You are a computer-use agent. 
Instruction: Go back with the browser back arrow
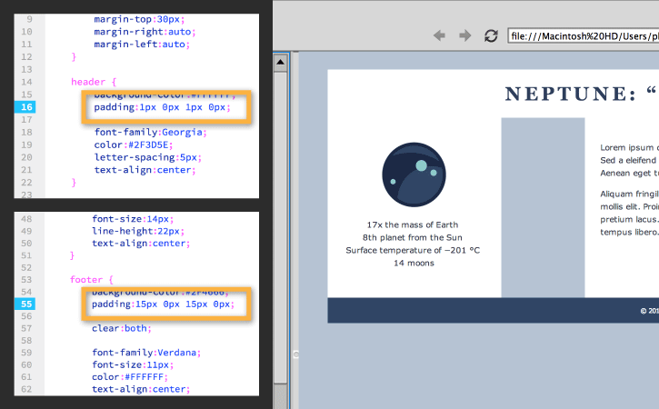pos(440,35)
